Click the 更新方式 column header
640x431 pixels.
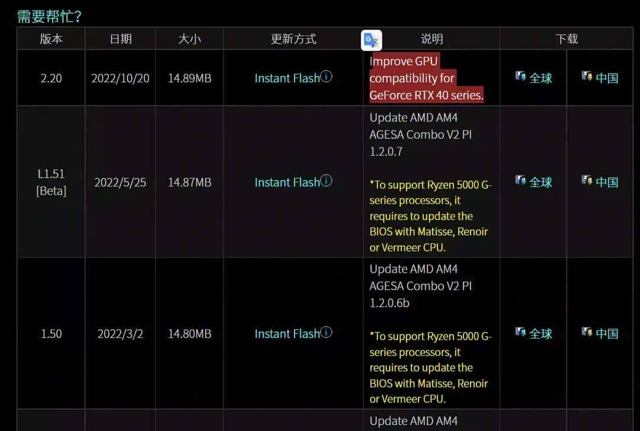tap(293, 38)
